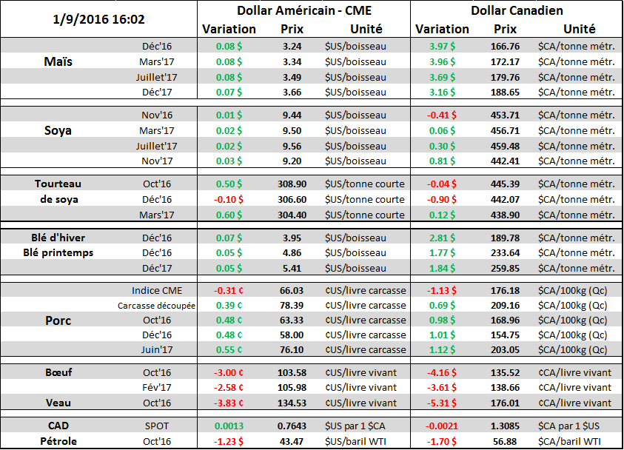Click the green variation value 3.97 $

point(442,46)
